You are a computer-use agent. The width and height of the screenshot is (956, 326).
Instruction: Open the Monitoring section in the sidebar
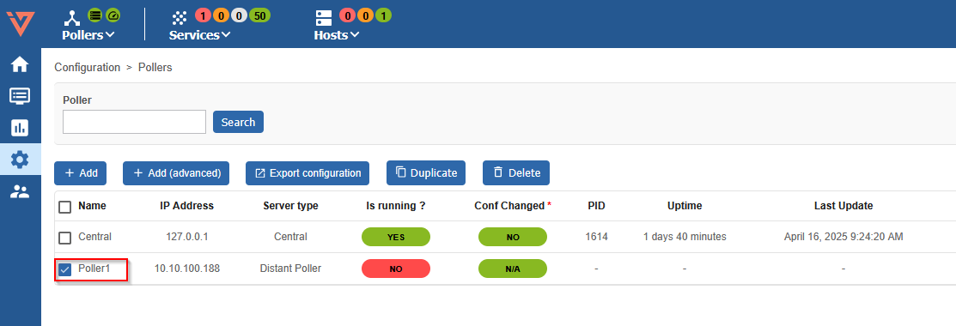point(20,96)
